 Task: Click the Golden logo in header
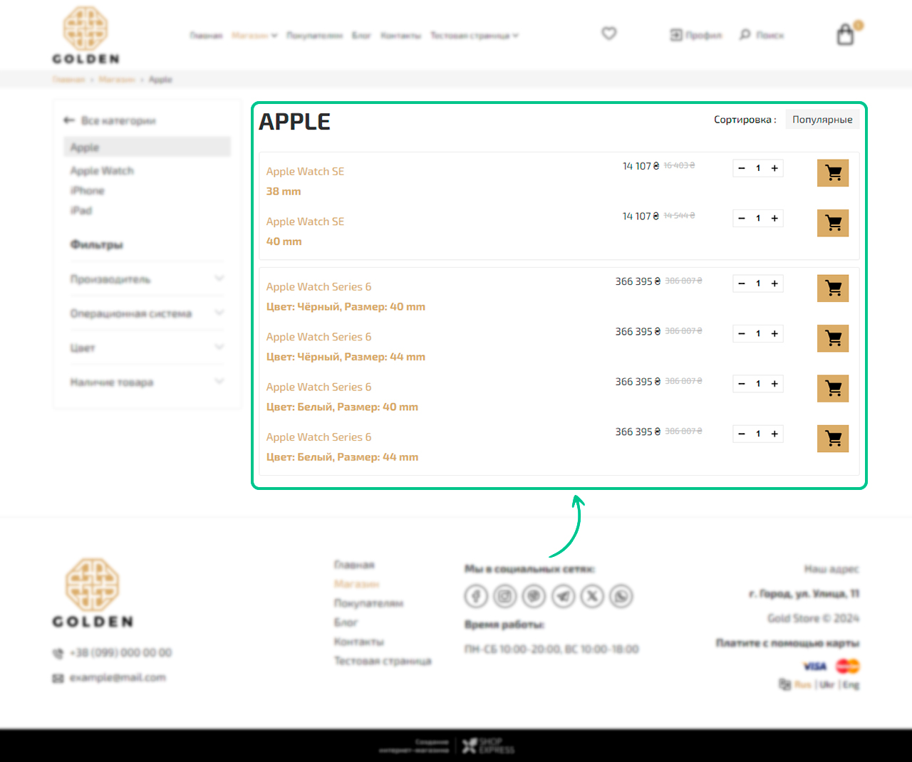click(x=85, y=36)
